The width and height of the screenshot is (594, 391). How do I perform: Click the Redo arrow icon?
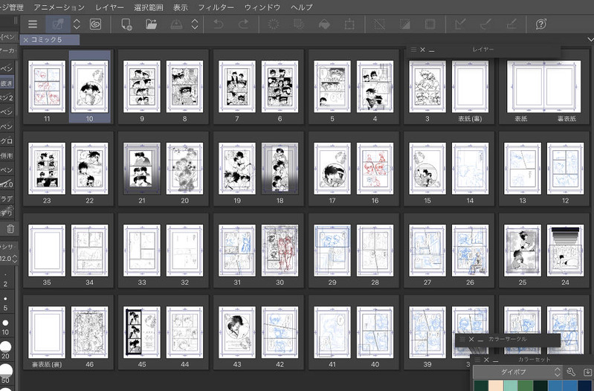[243, 25]
